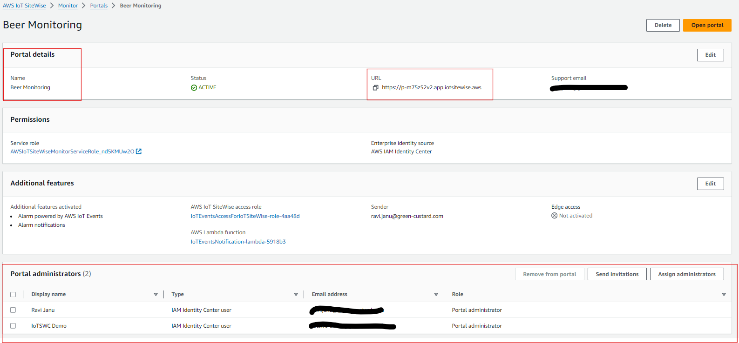Select the IoTSWC Demo display name

coord(49,326)
